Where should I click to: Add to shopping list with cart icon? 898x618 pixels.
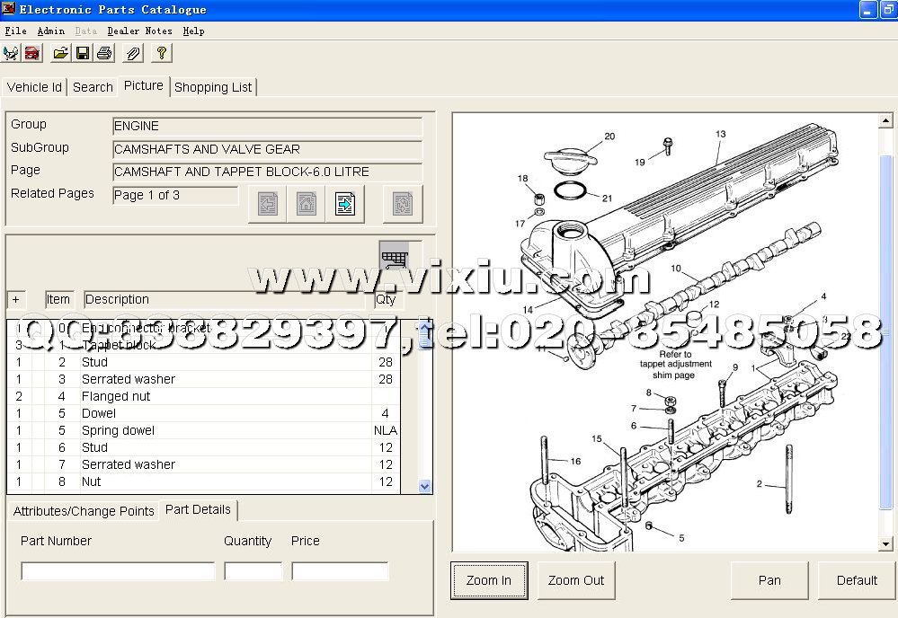click(393, 257)
